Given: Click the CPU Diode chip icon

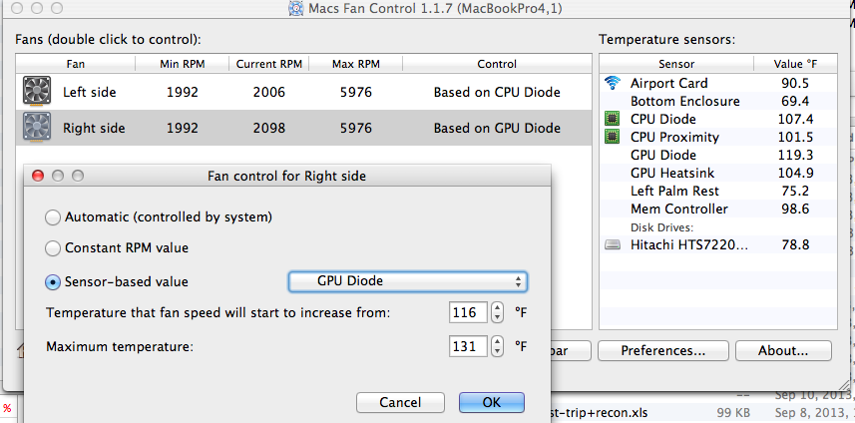Looking at the screenshot, I should coord(613,119).
